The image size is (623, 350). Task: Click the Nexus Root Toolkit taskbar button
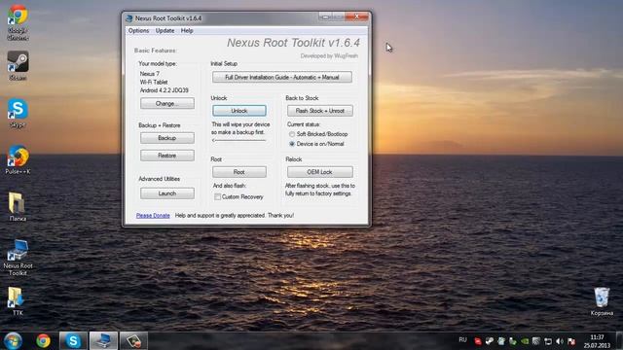[x=103, y=341]
